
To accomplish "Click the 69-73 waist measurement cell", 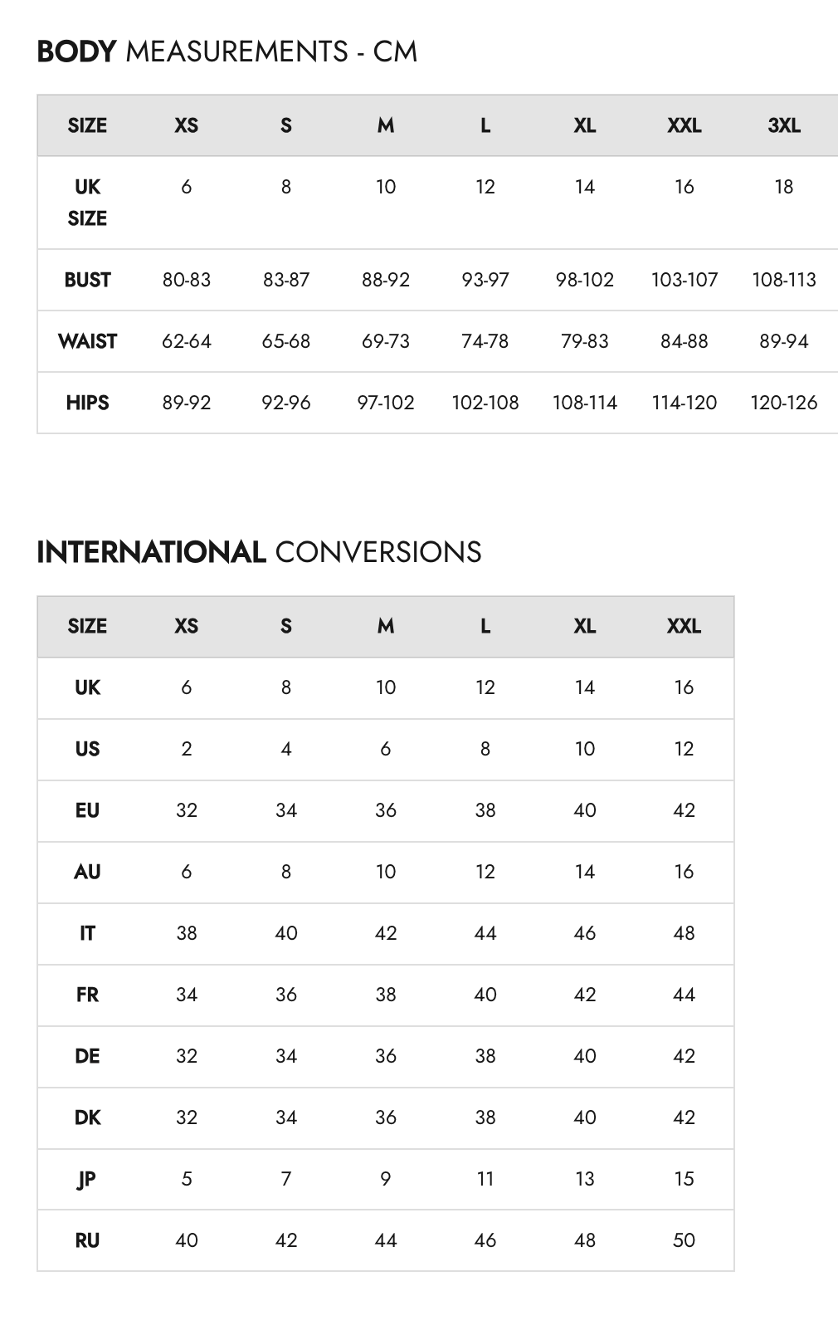I will (386, 341).
